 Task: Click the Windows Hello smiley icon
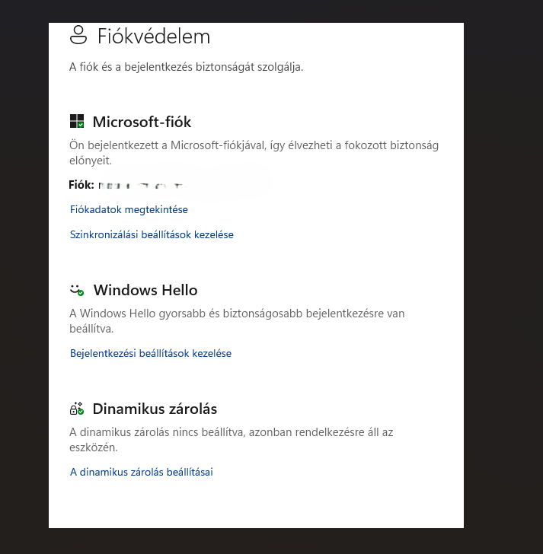pos(77,290)
